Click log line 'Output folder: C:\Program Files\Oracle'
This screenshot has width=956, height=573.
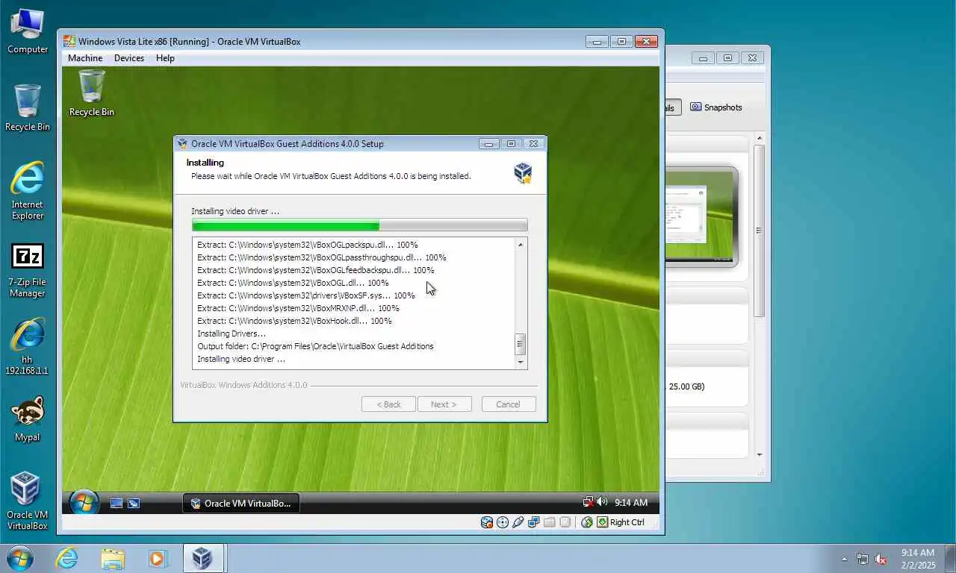point(315,346)
